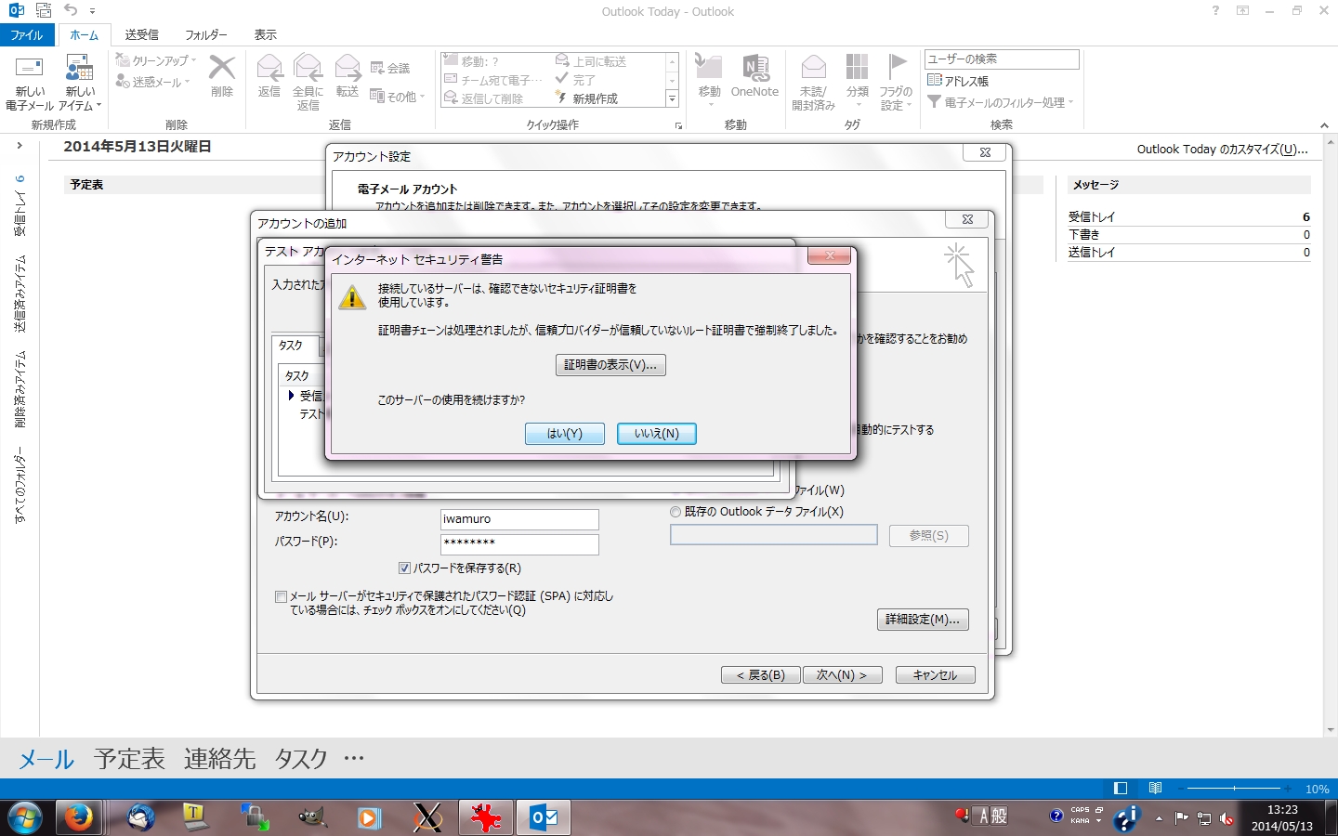Click the Reply (返信) icon
This screenshot has width=1338, height=836.
tap(269, 68)
